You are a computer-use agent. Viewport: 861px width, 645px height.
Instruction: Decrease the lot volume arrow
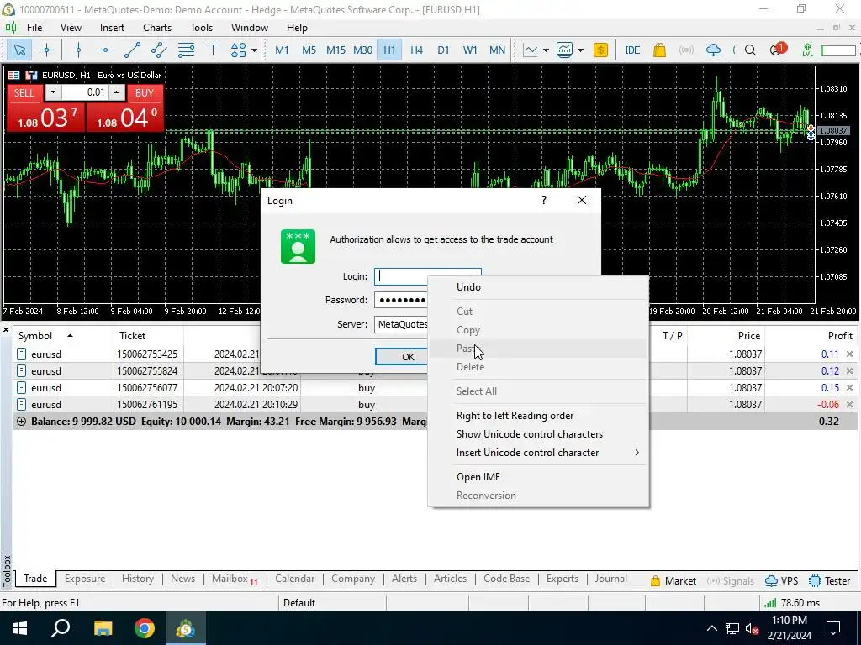tap(53, 92)
